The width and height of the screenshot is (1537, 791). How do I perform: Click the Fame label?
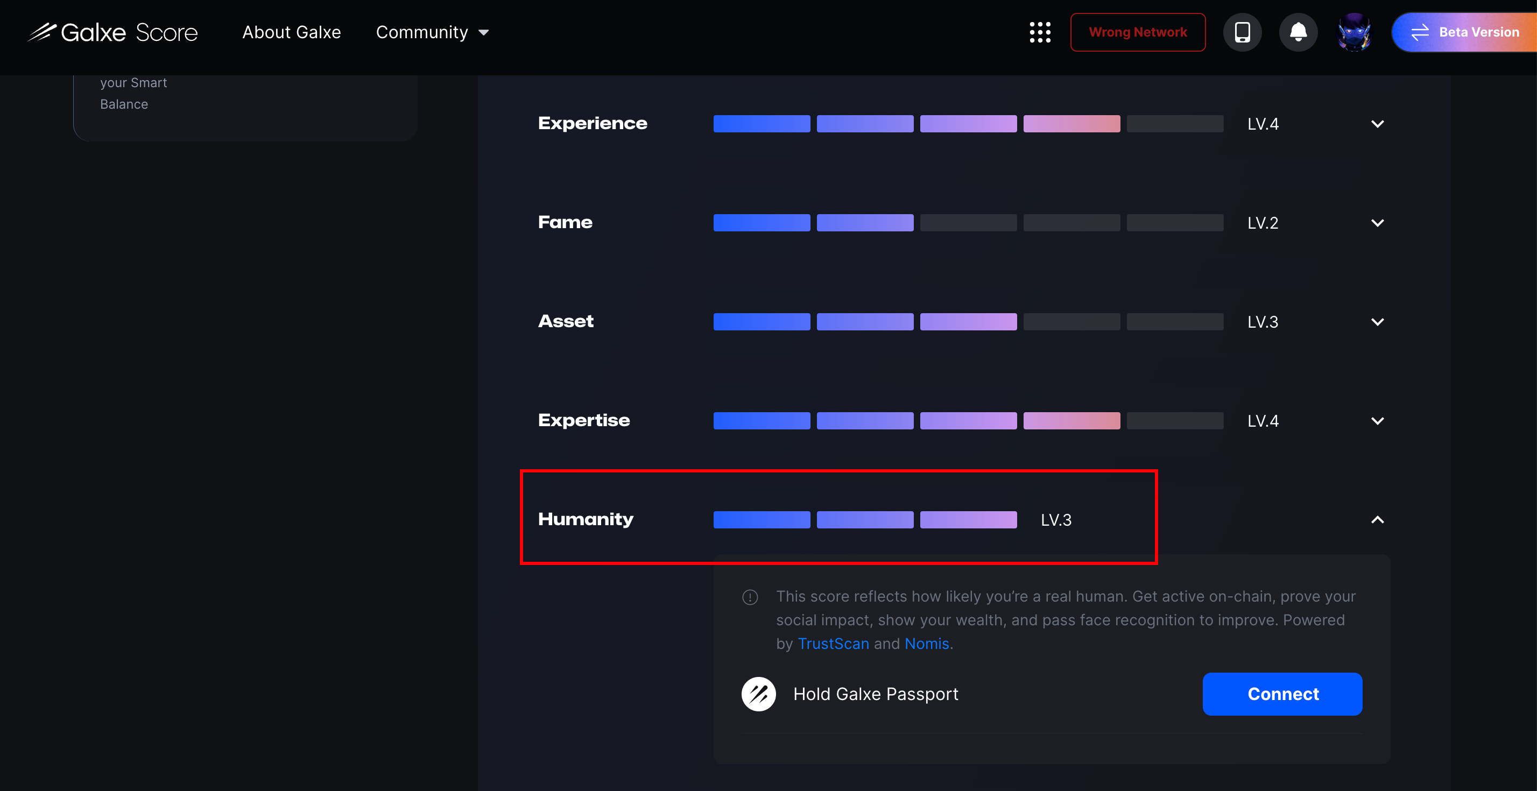click(x=565, y=223)
